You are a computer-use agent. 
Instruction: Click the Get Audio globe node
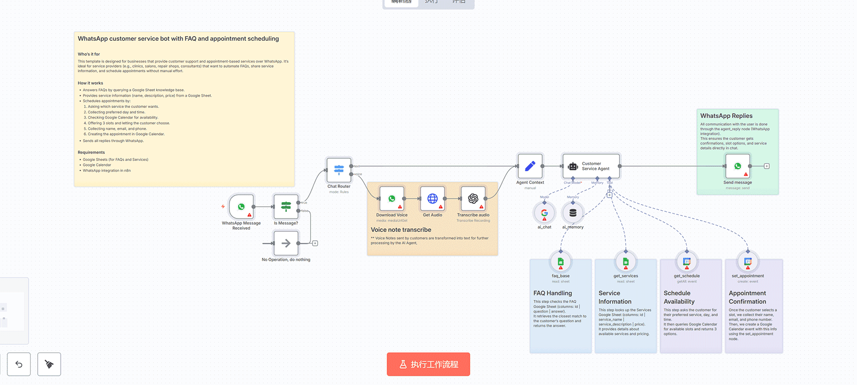point(432,199)
